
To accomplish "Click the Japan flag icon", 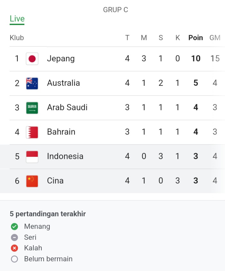I will coord(32,59).
